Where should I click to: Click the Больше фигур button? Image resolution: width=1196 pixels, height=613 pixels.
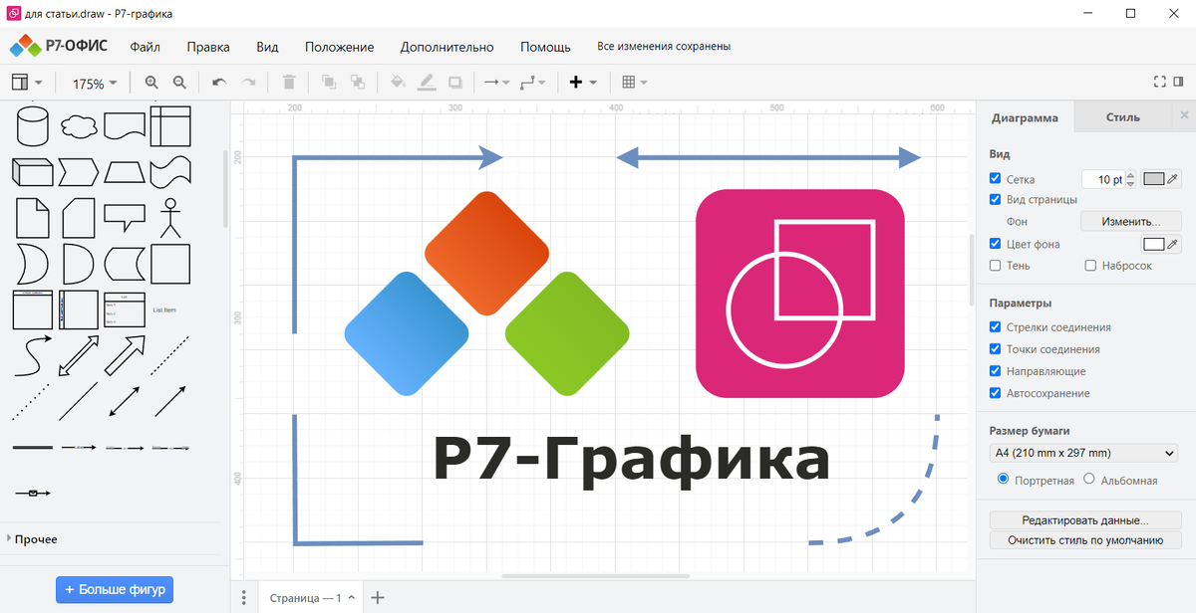click(116, 589)
